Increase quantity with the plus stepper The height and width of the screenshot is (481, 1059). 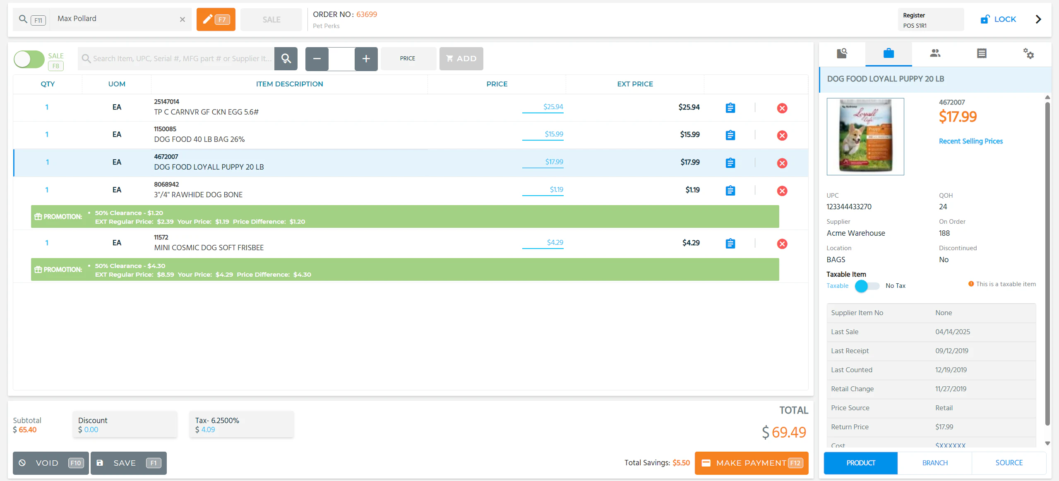(x=366, y=59)
